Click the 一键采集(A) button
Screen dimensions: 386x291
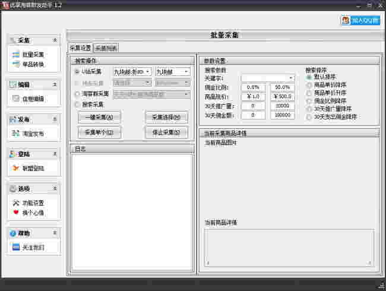coord(99,117)
